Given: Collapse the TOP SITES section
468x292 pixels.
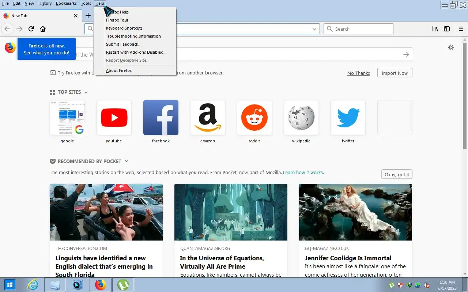Looking at the screenshot, I should point(86,92).
